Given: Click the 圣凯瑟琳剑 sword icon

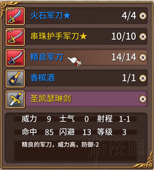Looking at the screenshot, I should pyautogui.click(x=15, y=99).
